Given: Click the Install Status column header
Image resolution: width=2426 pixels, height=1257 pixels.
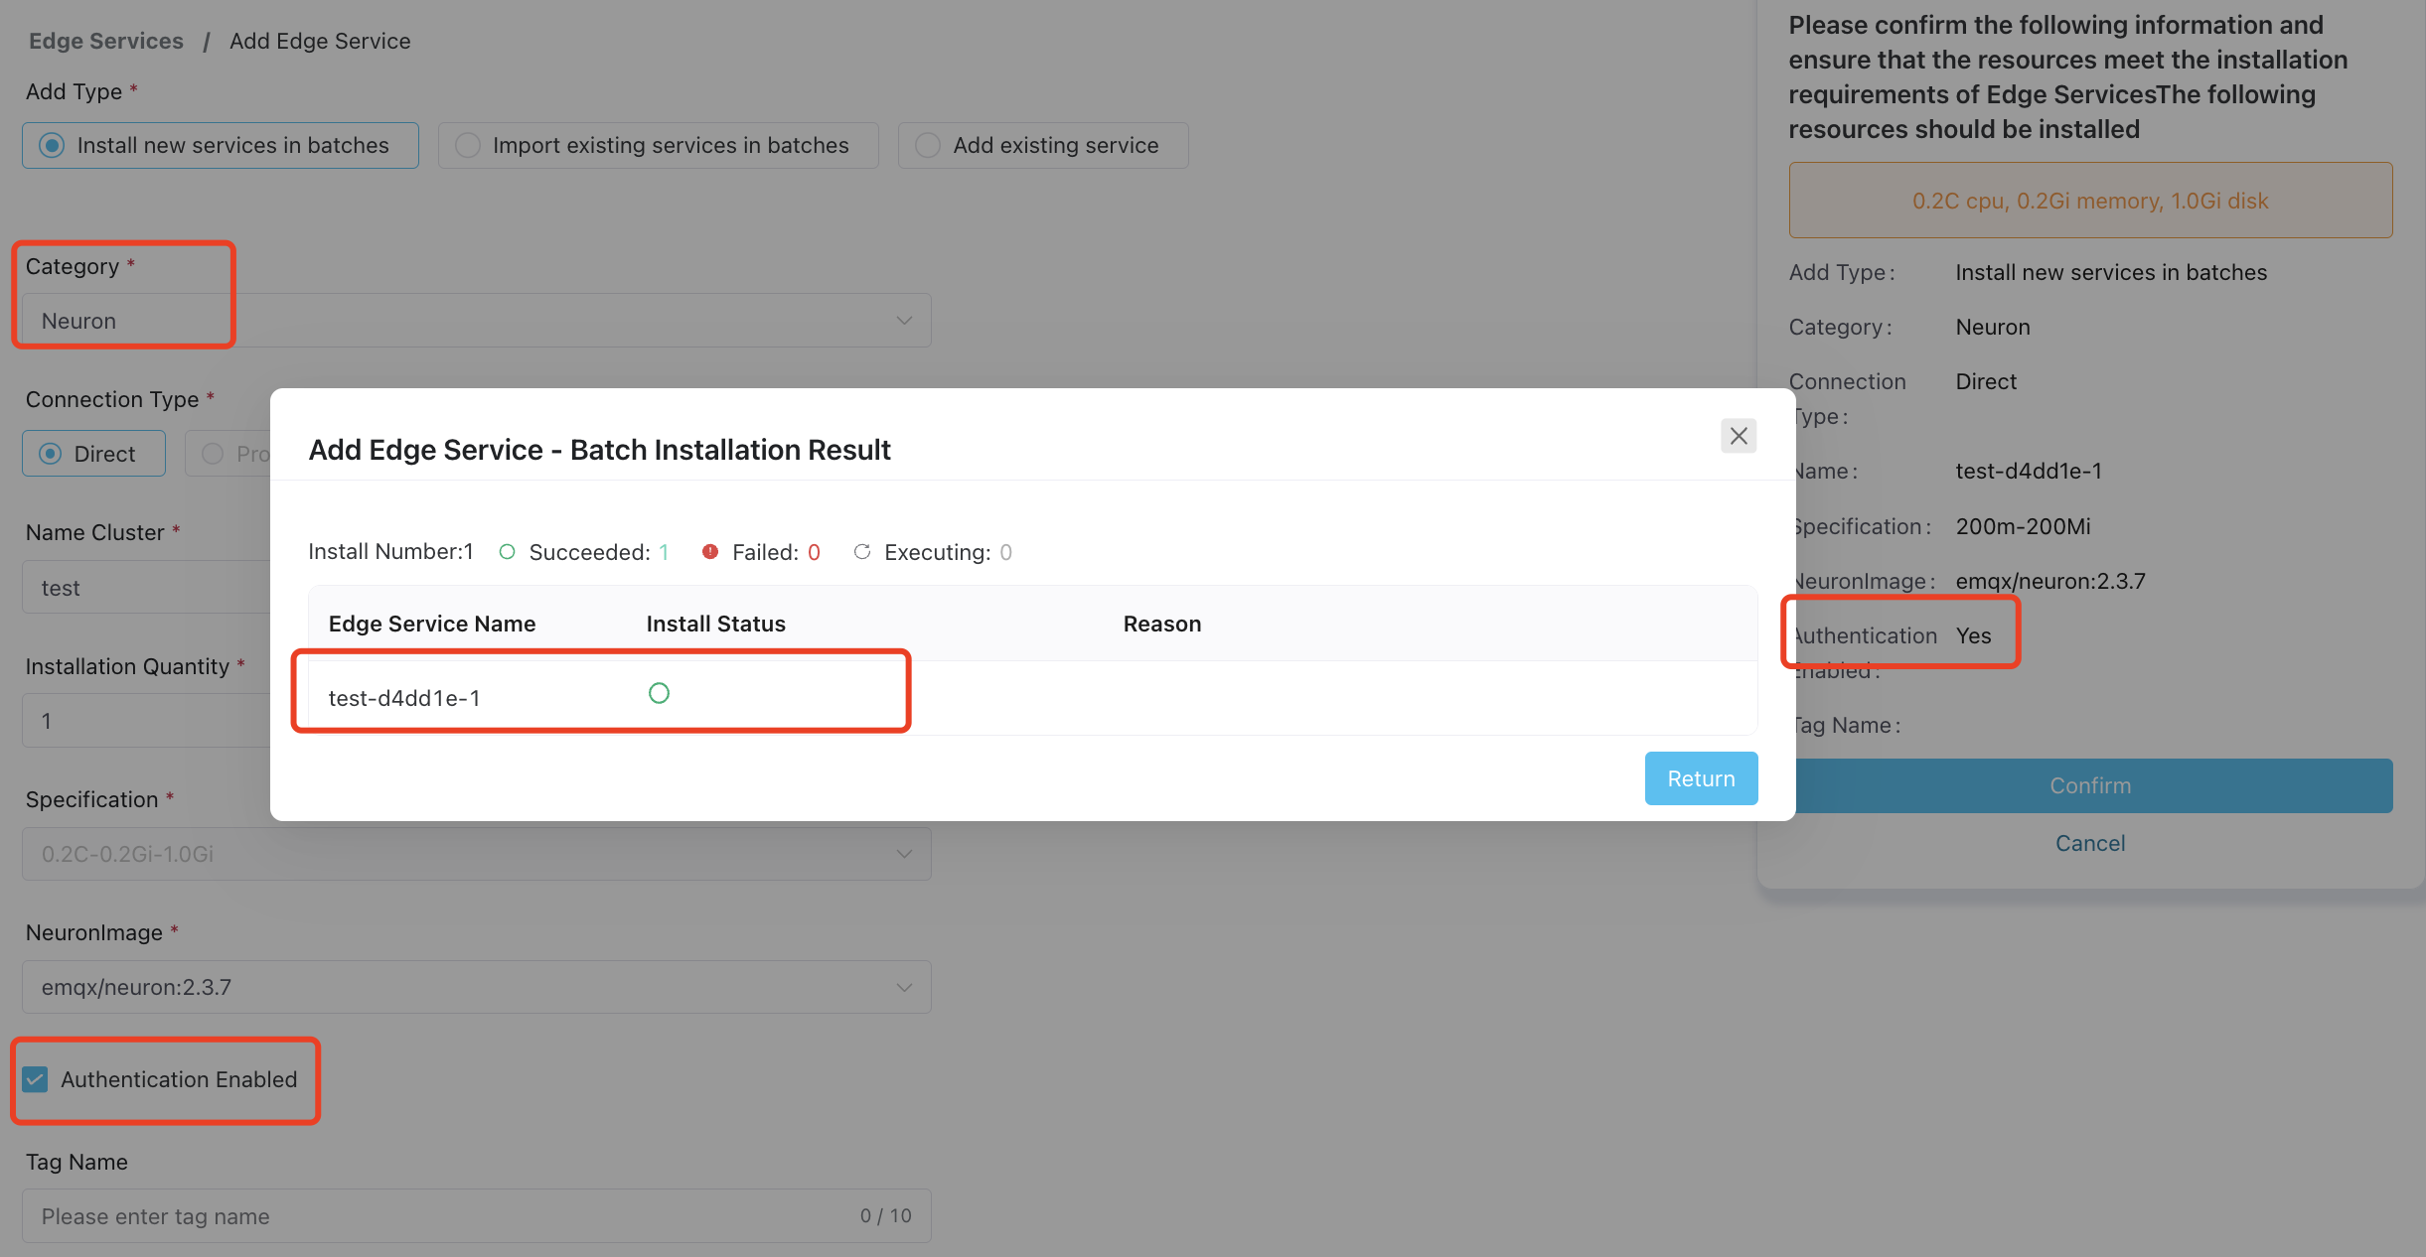Looking at the screenshot, I should click(716, 624).
